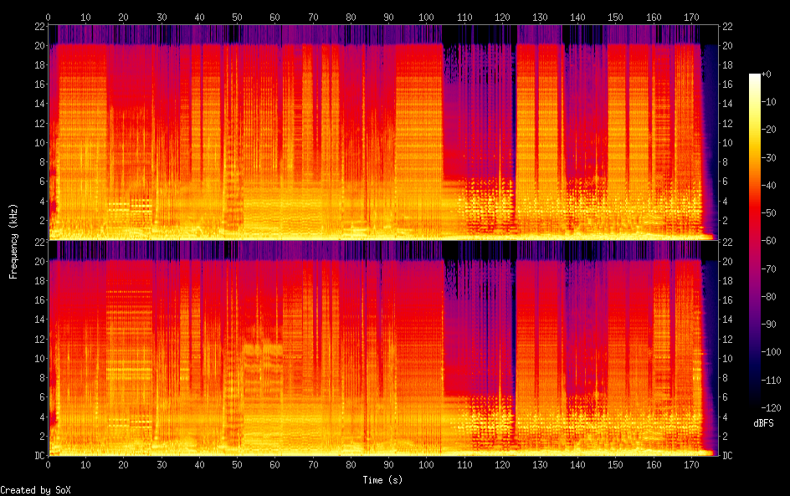Click the 'DC' label at the bottom-right corner
This screenshot has height=496, width=790.
coord(727,456)
